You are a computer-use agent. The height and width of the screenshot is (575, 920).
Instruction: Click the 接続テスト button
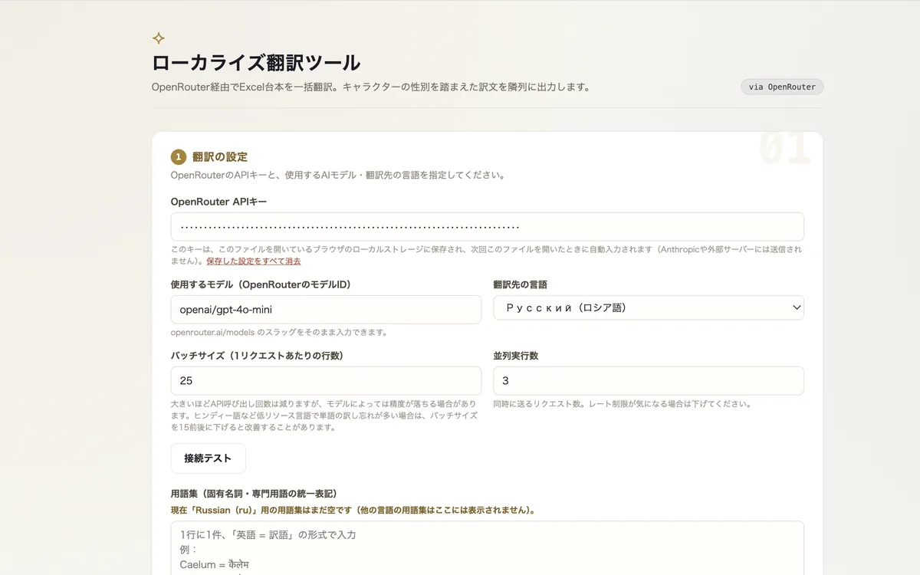pos(208,458)
